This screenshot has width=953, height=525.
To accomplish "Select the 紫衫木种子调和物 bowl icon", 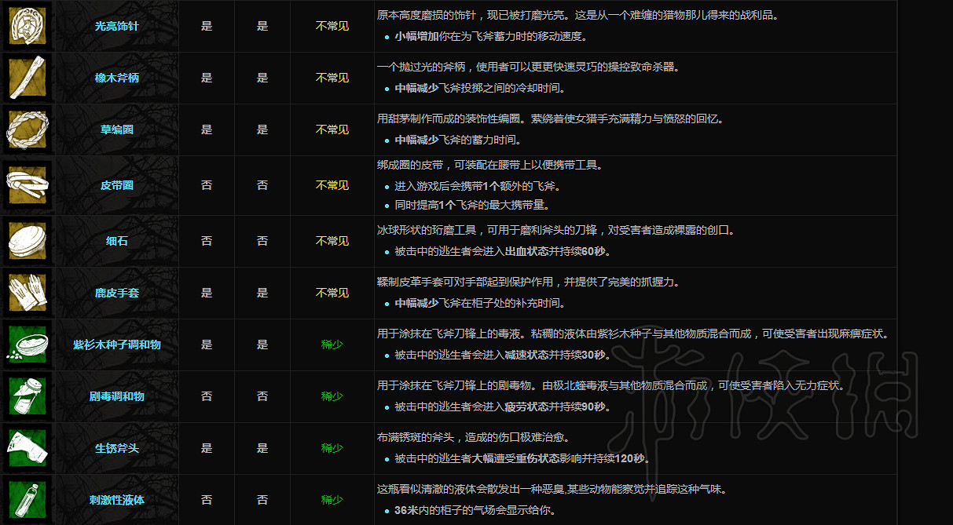I will [27, 344].
